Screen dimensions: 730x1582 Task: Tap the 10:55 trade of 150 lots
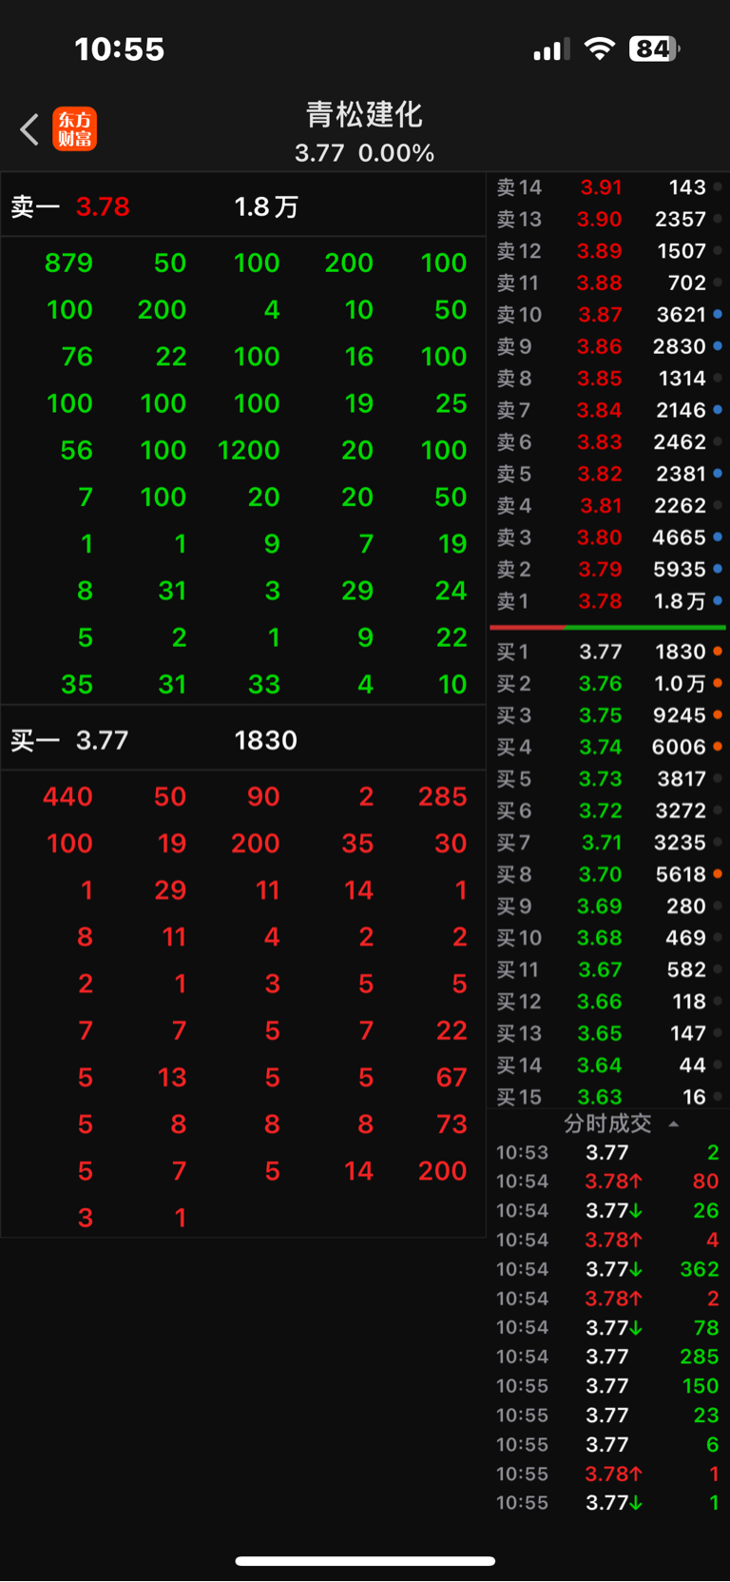608,1387
